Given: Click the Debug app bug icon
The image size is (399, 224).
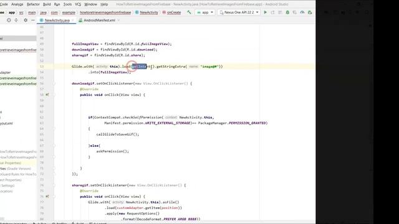Looking at the screenshot, I should pos(287,12).
